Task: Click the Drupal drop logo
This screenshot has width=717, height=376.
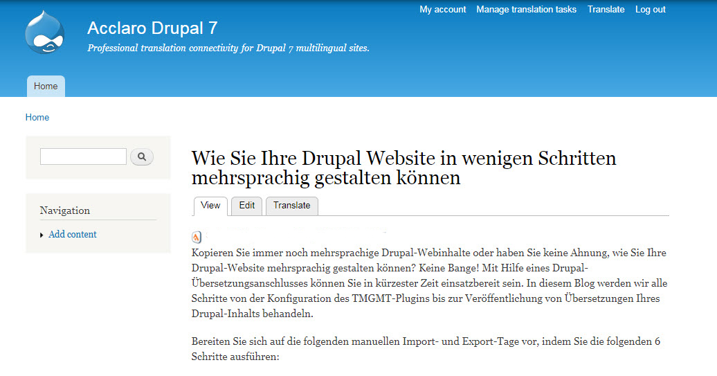Action: coord(45,32)
